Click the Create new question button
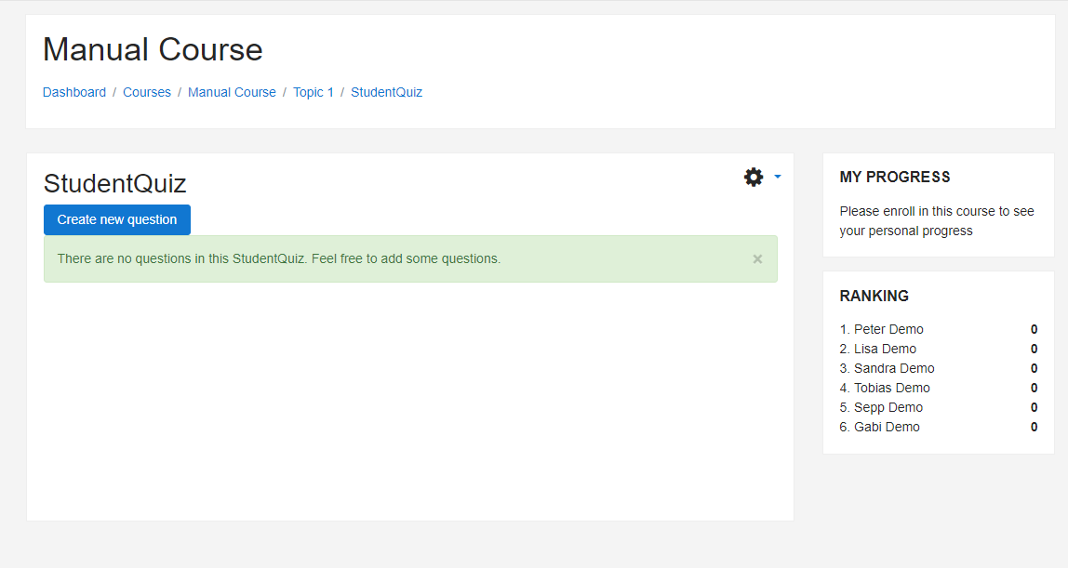Screen dimensions: 1068x568 116,219
